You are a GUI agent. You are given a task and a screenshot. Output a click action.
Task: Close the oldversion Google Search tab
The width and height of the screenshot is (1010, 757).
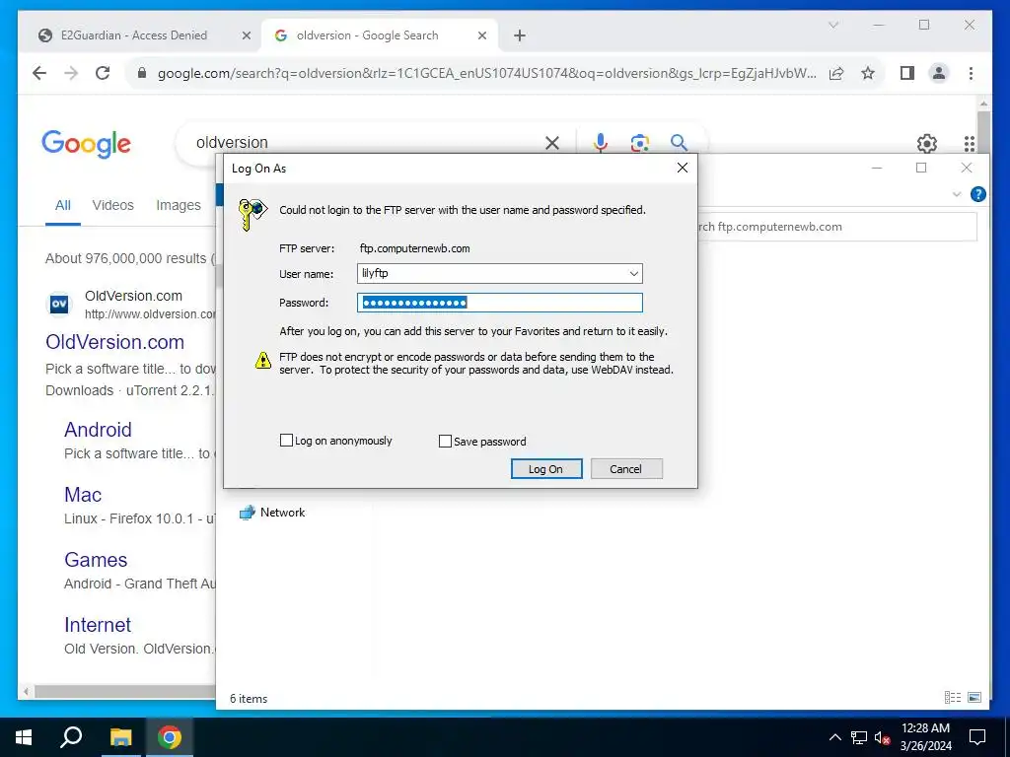[481, 36]
